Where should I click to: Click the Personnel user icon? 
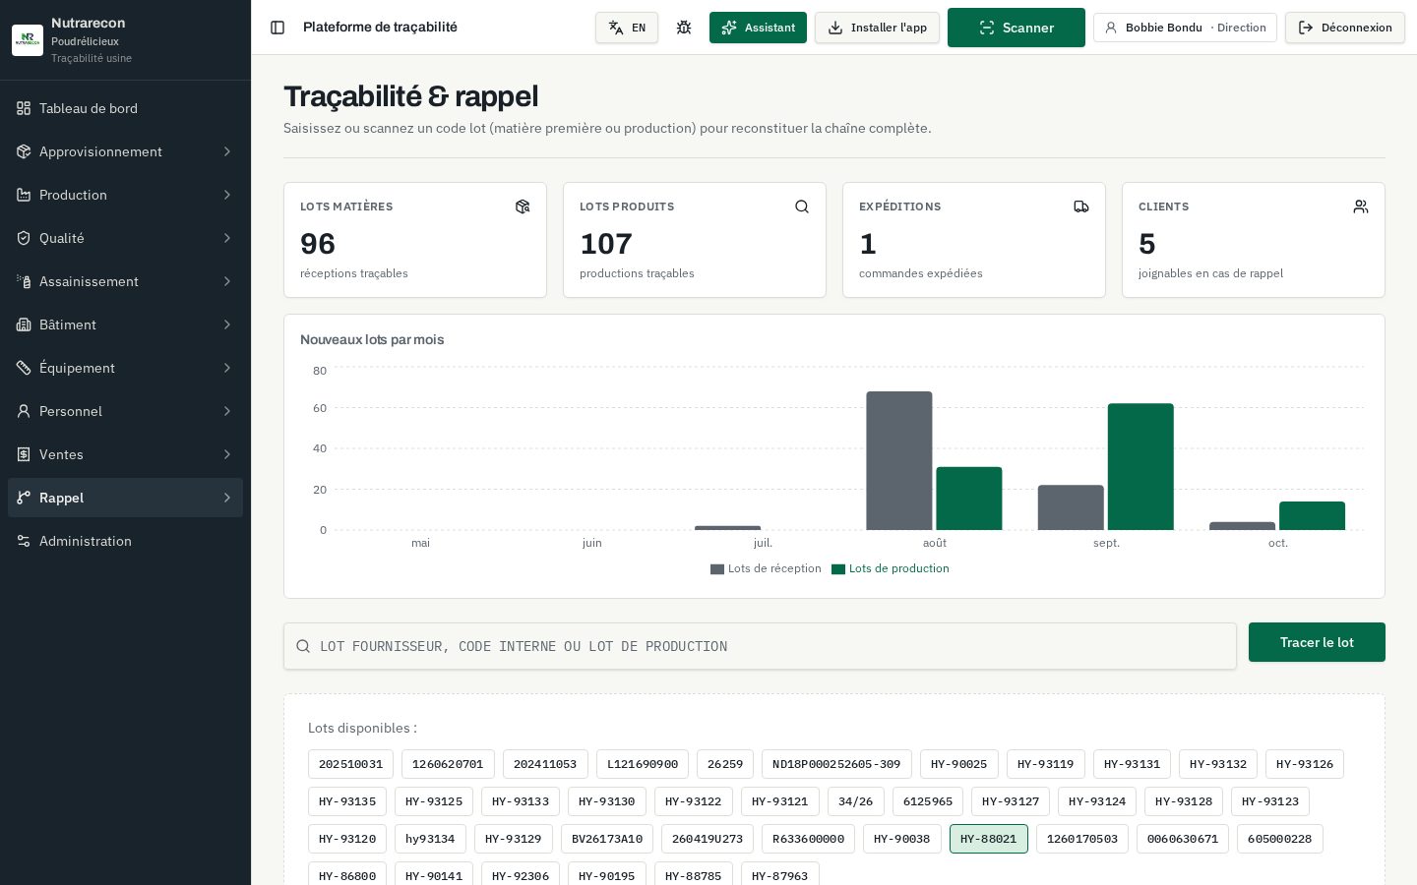(x=24, y=411)
